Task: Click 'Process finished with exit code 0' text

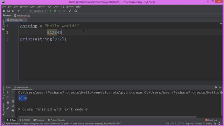Action: click(x=53, y=109)
